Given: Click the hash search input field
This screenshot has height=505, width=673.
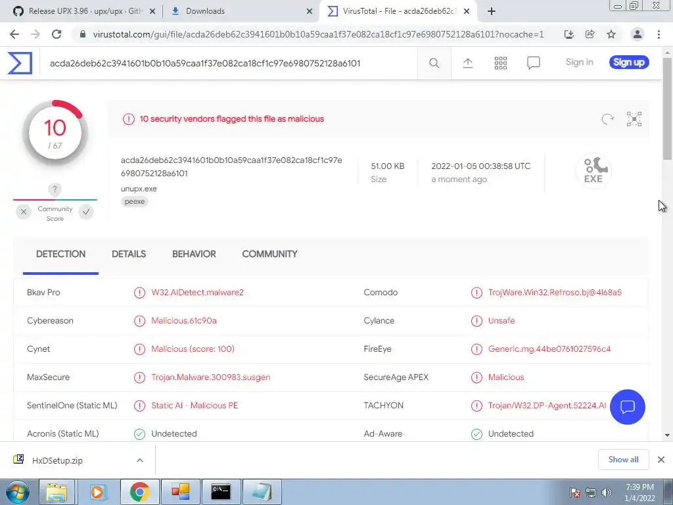Looking at the screenshot, I should pos(228,64).
